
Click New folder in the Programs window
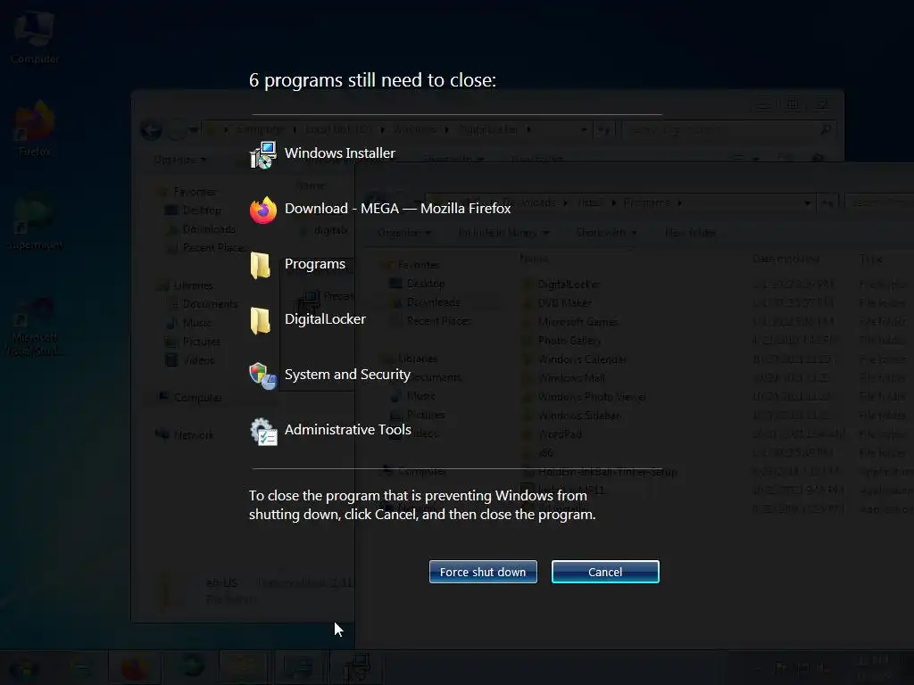691,233
